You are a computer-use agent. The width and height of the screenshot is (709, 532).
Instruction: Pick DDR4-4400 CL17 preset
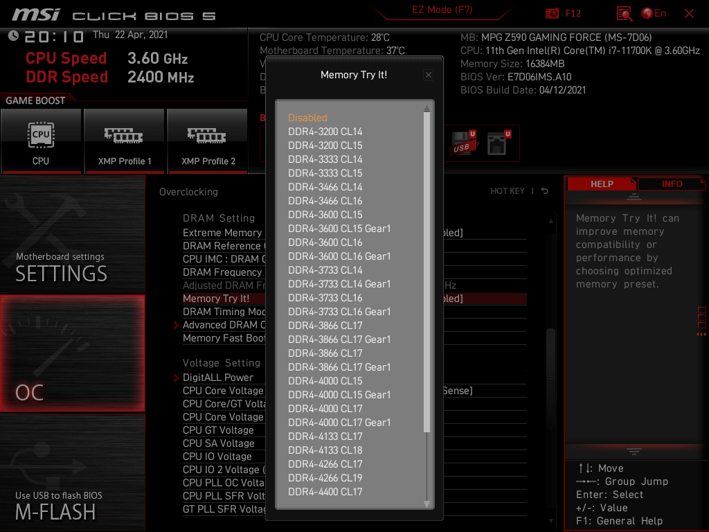(x=325, y=492)
